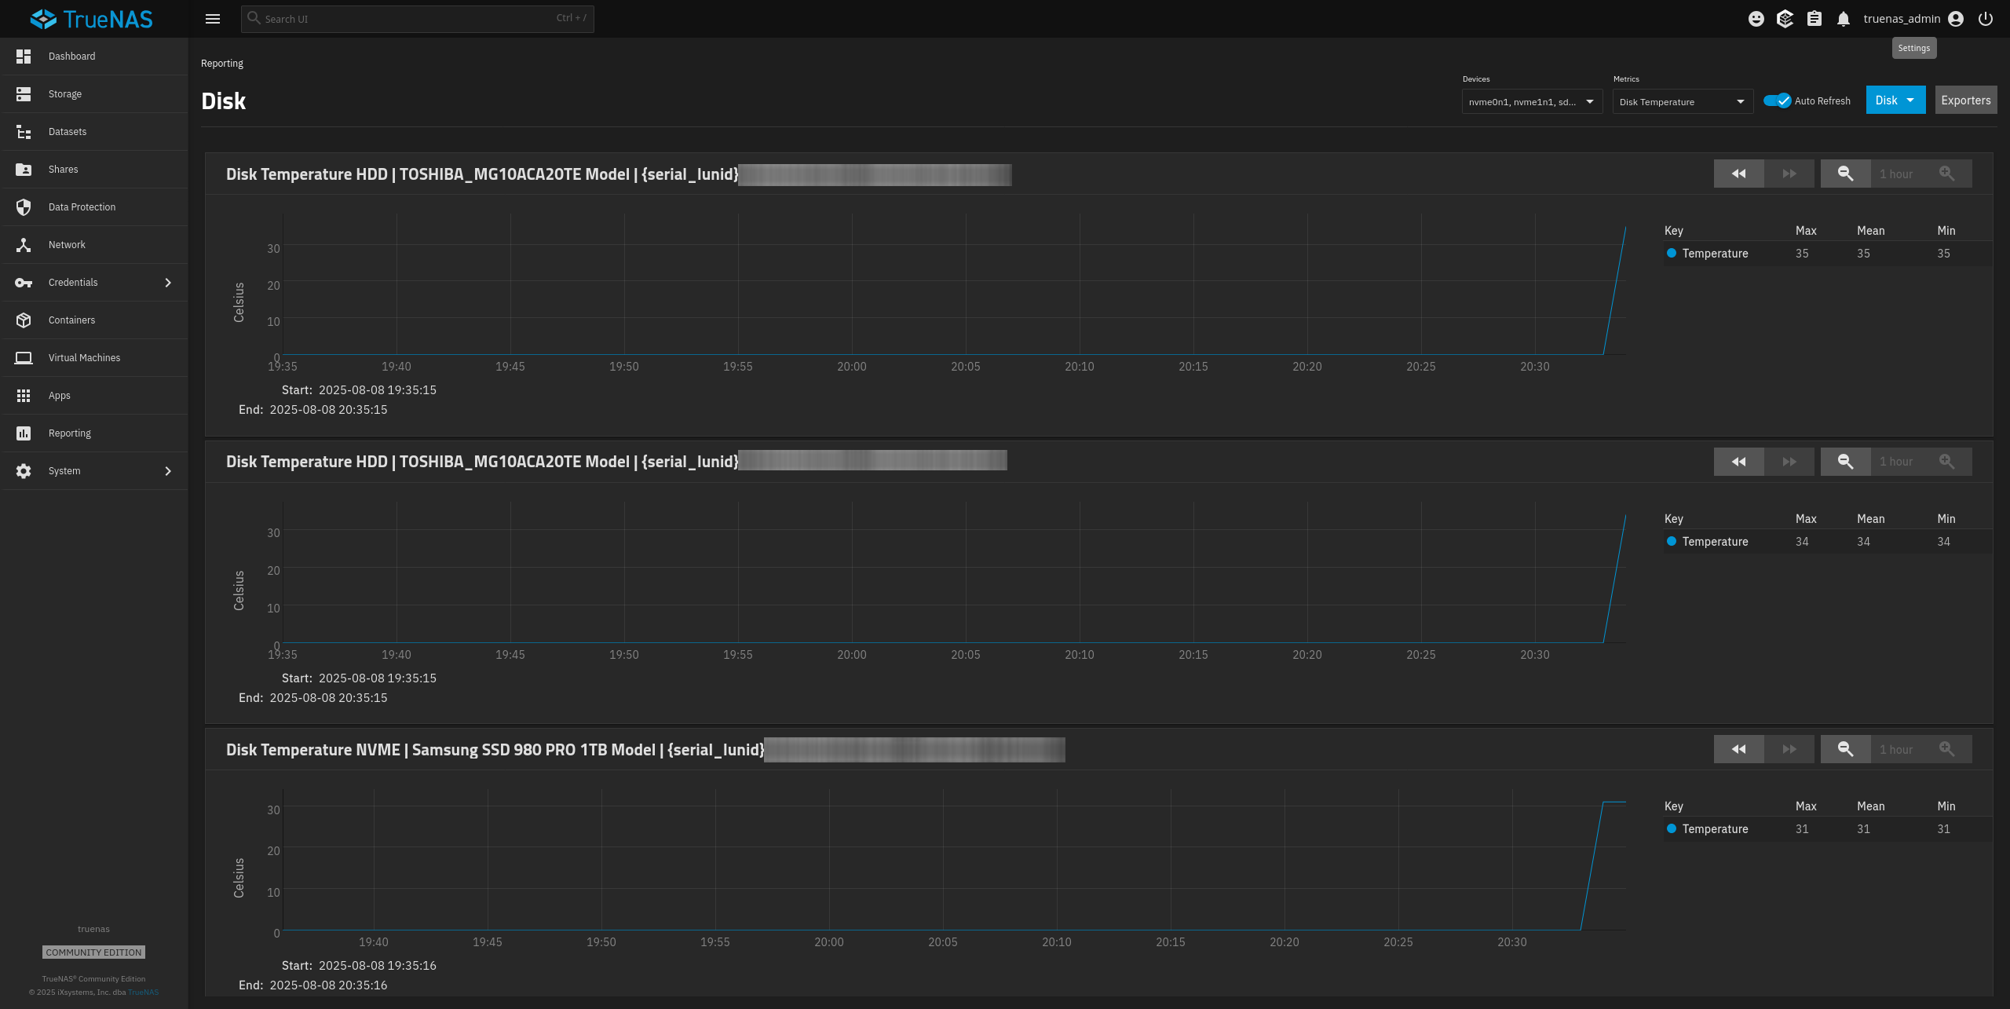Click NVME chart's End time 20:35:16
The width and height of the screenshot is (2010, 1009).
click(328, 985)
